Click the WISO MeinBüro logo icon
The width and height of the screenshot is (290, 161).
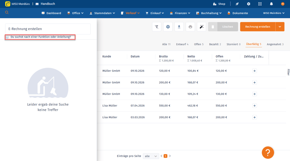point(8,4)
